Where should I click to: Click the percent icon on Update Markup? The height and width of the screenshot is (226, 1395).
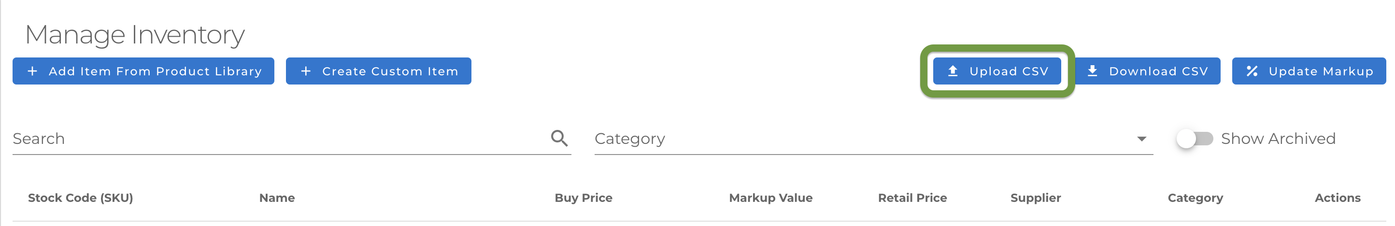pyautogui.click(x=1252, y=71)
